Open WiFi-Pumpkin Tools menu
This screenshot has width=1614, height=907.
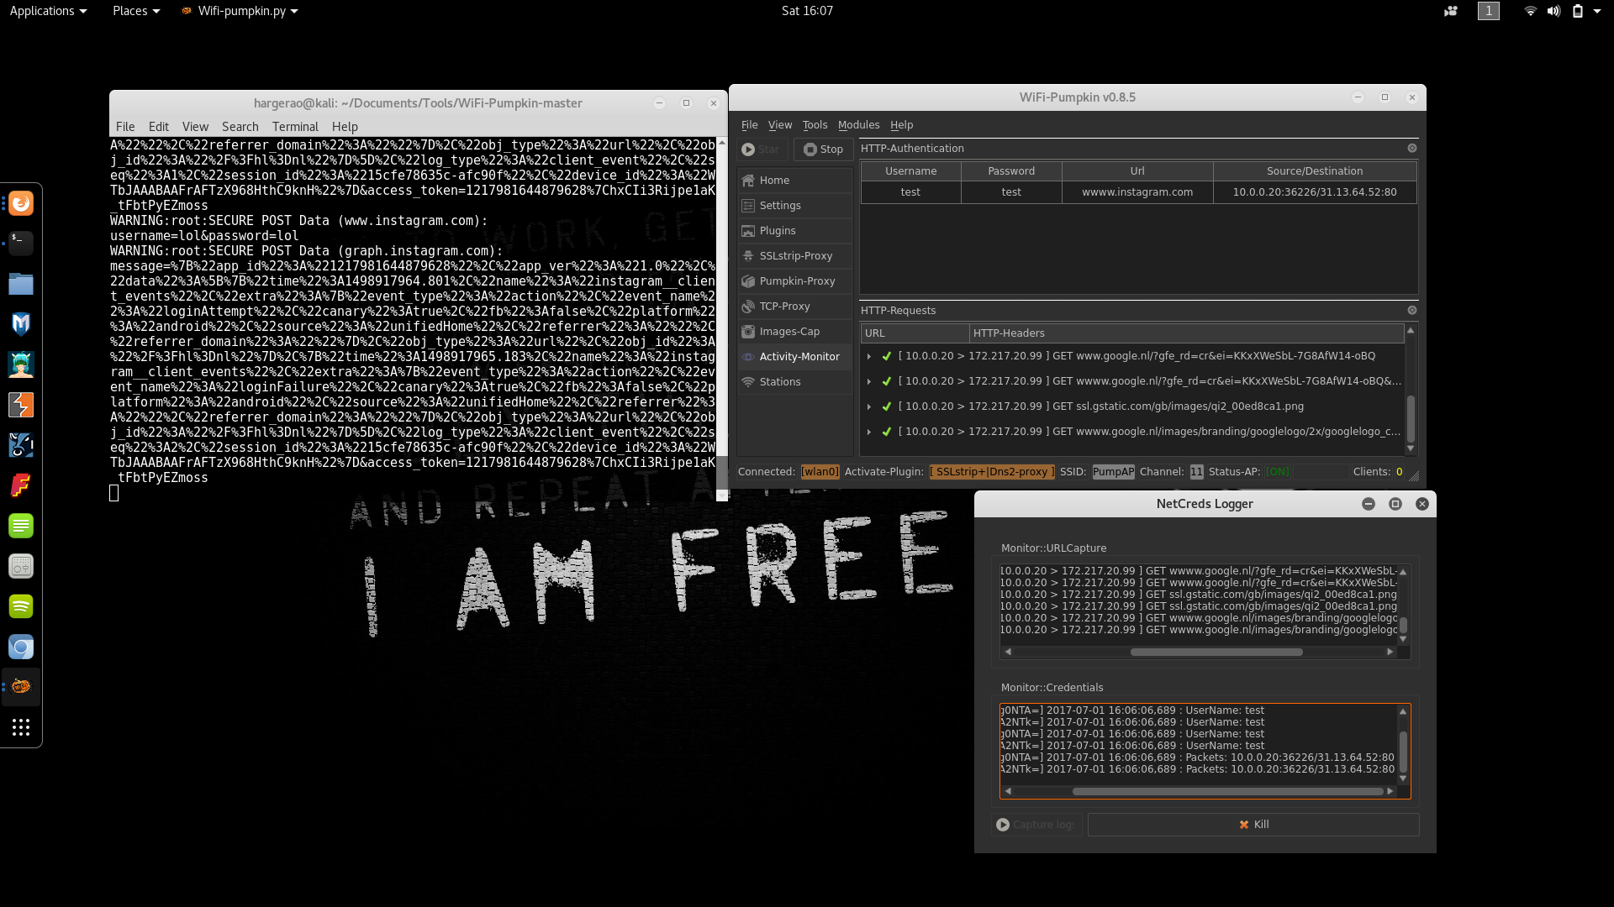click(x=815, y=125)
